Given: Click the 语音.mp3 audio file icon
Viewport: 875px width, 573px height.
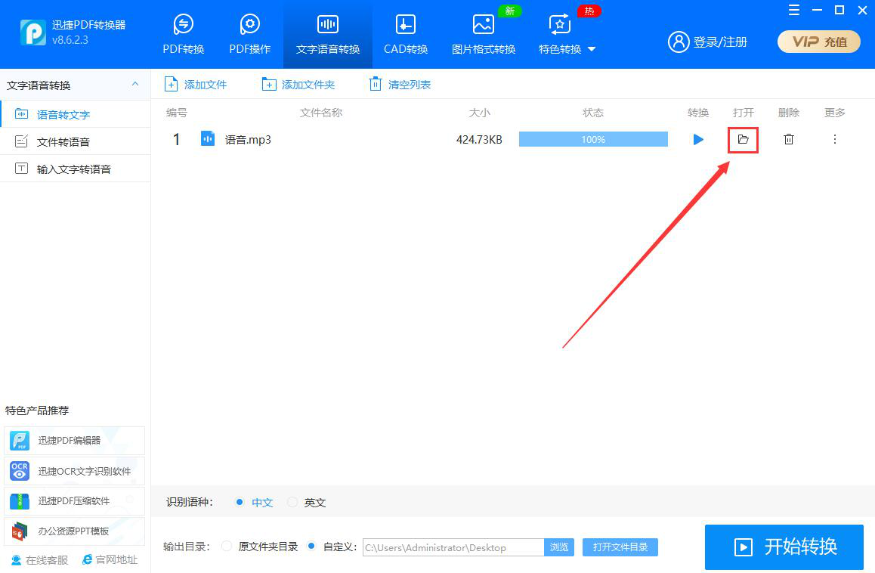Looking at the screenshot, I should (208, 138).
